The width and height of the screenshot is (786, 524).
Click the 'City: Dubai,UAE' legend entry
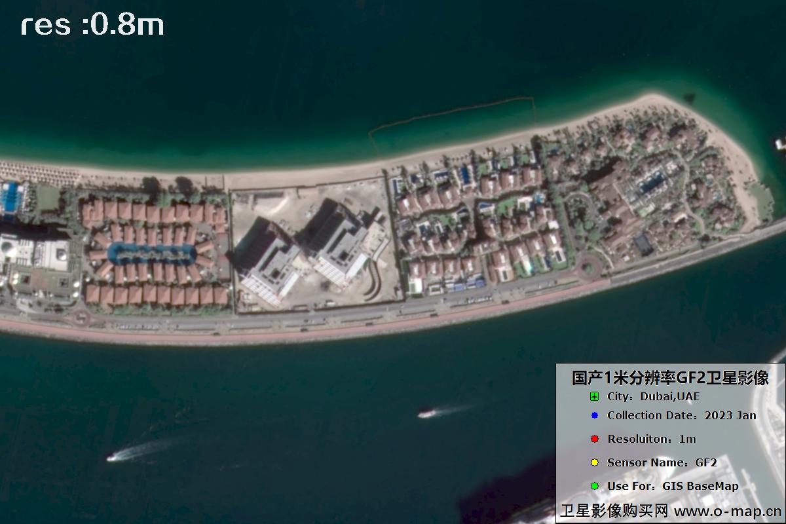[653, 396]
